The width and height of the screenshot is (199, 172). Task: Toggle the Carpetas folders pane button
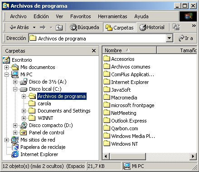pos(120,28)
